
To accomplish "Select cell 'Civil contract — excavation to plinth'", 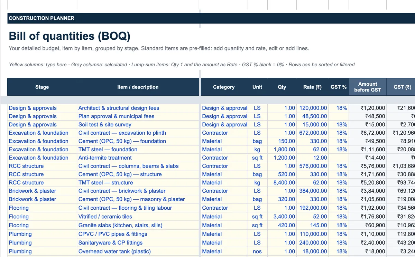I will [x=138, y=133].
